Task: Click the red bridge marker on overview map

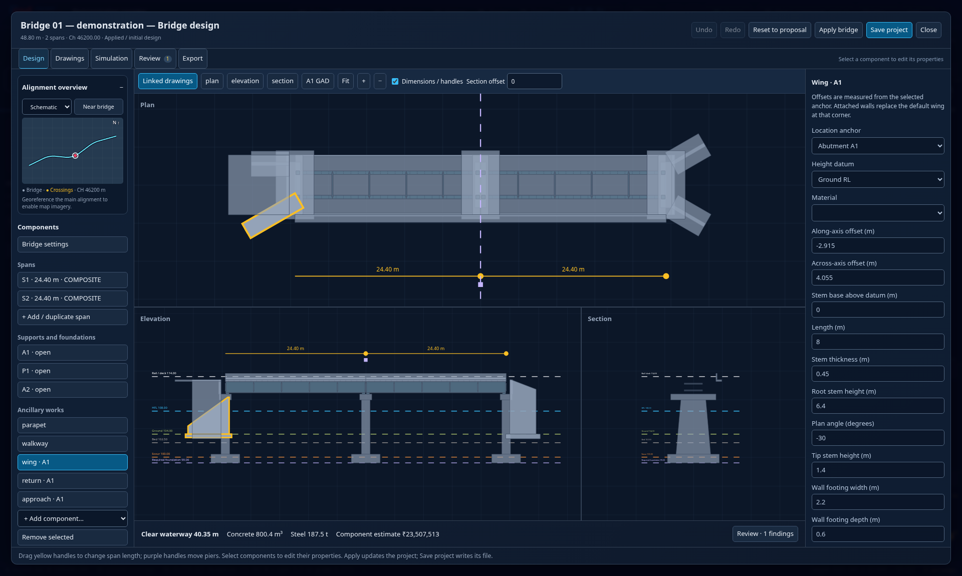Action: (x=75, y=156)
